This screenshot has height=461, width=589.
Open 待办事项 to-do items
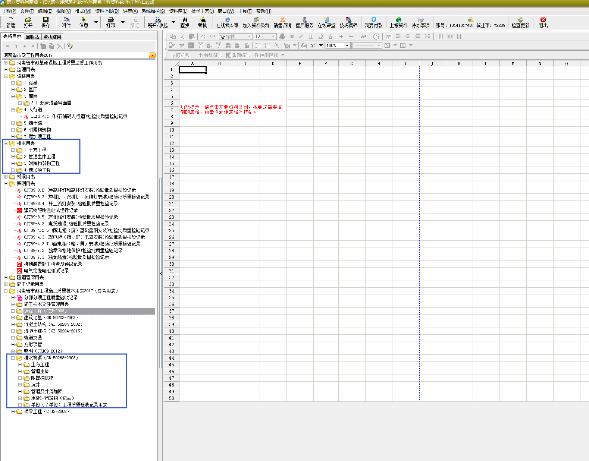pos(420,22)
